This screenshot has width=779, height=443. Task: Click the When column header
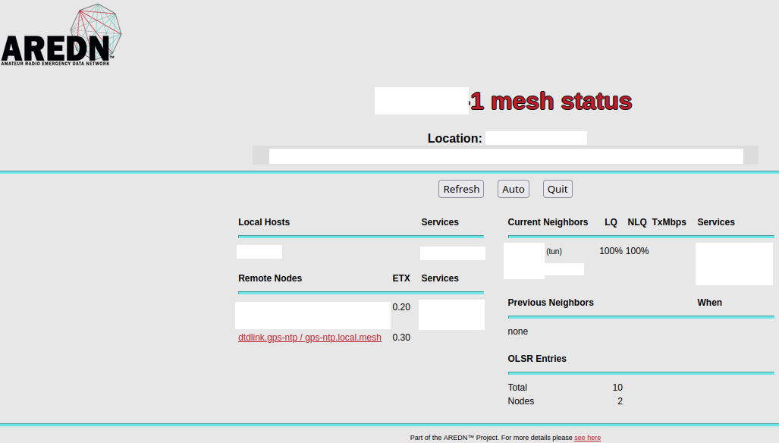pyautogui.click(x=709, y=303)
